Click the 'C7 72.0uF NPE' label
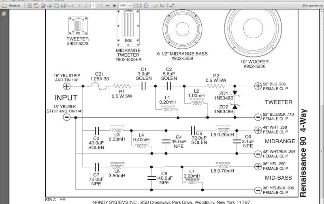Viewport: 324px width, 204px height. (96, 179)
